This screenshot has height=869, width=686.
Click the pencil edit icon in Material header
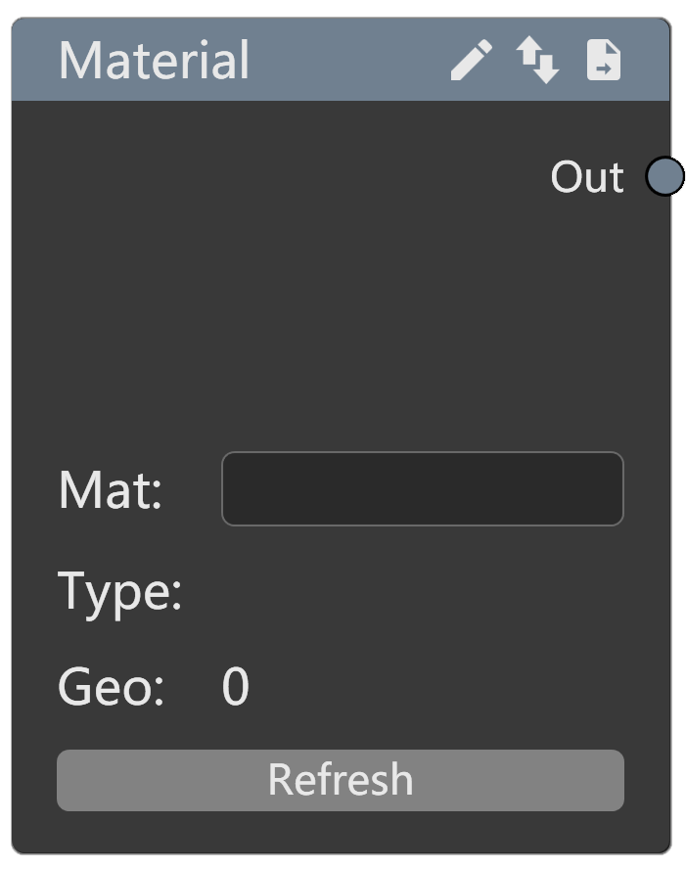[471, 61]
